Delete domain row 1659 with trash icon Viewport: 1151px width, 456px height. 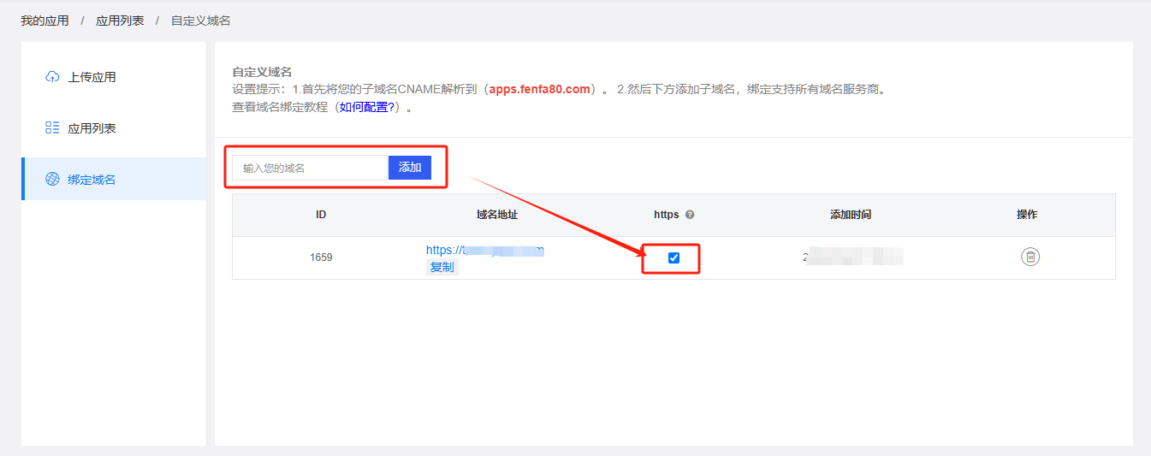1030,257
